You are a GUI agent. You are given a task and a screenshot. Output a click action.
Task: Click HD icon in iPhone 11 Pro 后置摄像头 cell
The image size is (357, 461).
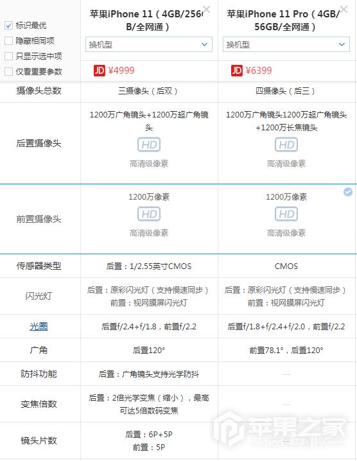tap(286, 144)
